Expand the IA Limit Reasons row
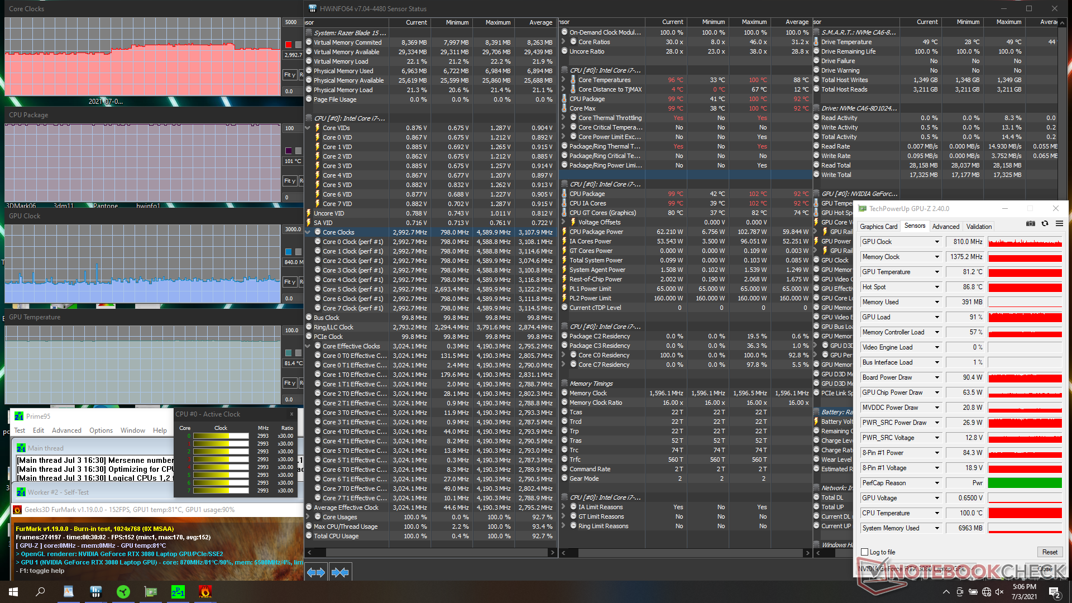The width and height of the screenshot is (1072, 603). pos(563,507)
